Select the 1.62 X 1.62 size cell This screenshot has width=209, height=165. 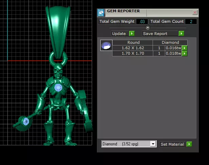click(x=133, y=48)
